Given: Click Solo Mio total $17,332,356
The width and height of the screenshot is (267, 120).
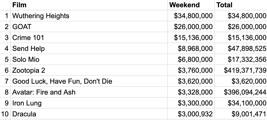Looking at the screenshot, I should [x=247, y=59].
